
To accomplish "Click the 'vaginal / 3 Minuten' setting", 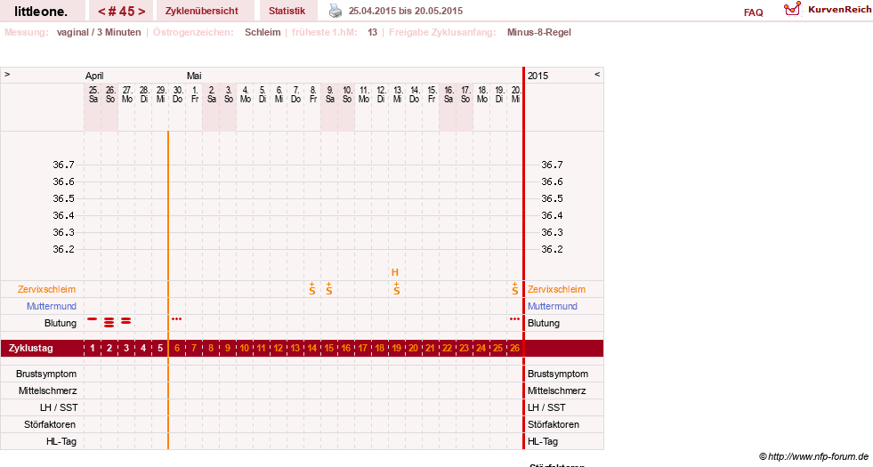I will coord(99,32).
